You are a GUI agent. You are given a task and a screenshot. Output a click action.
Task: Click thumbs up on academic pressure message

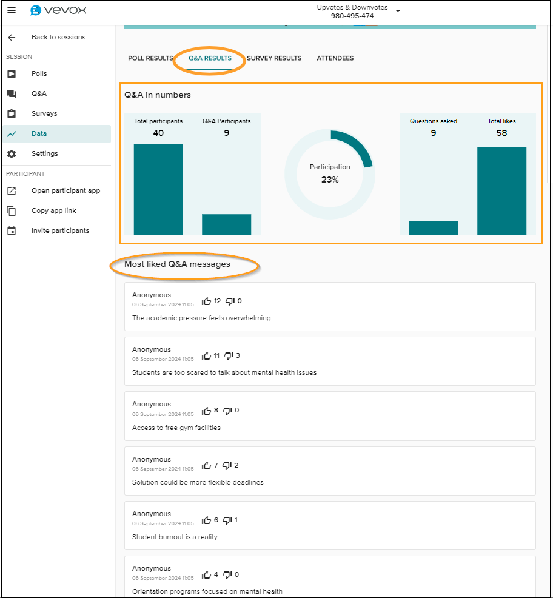click(x=207, y=301)
